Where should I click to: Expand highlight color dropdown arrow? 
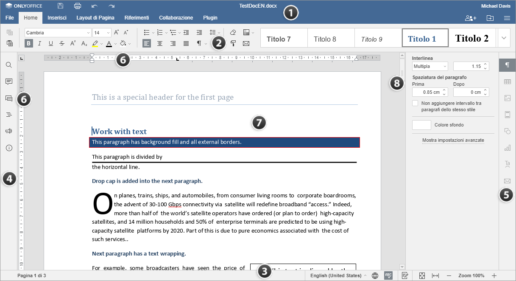[101, 43]
